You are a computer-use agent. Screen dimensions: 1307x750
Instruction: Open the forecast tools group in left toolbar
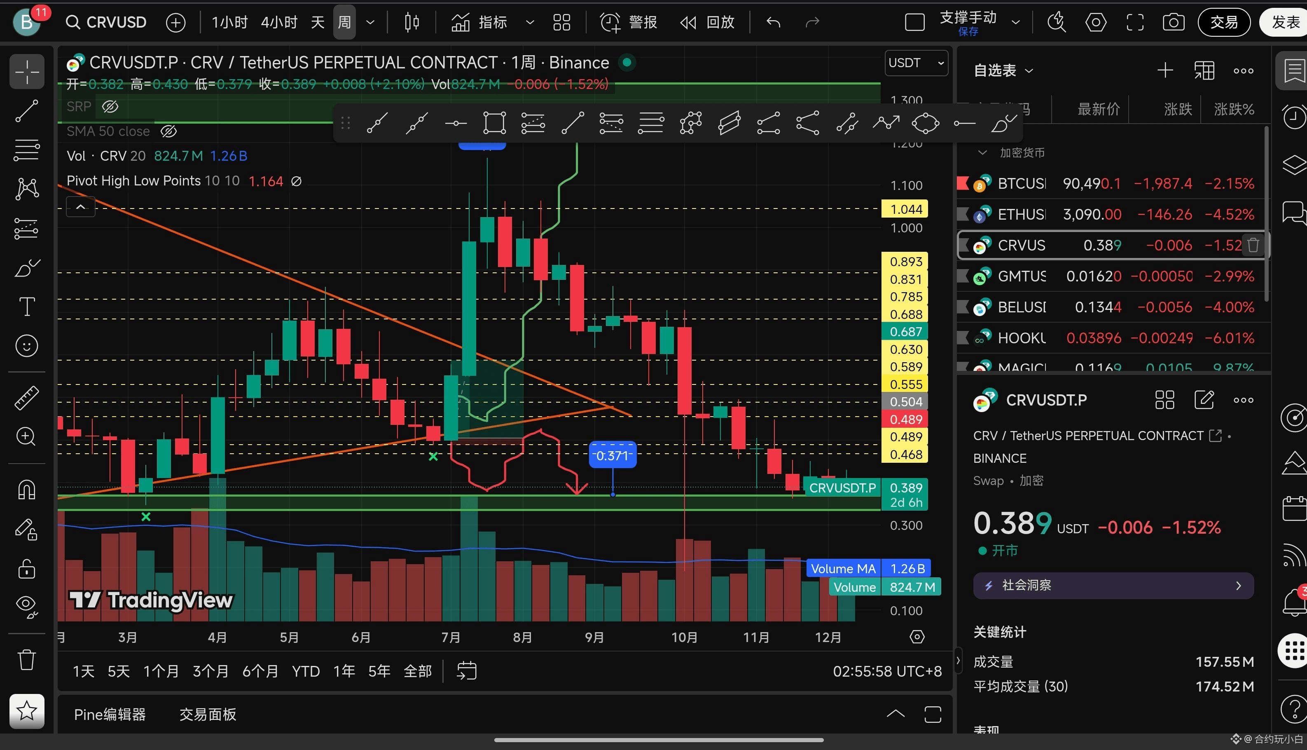coord(27,229)
